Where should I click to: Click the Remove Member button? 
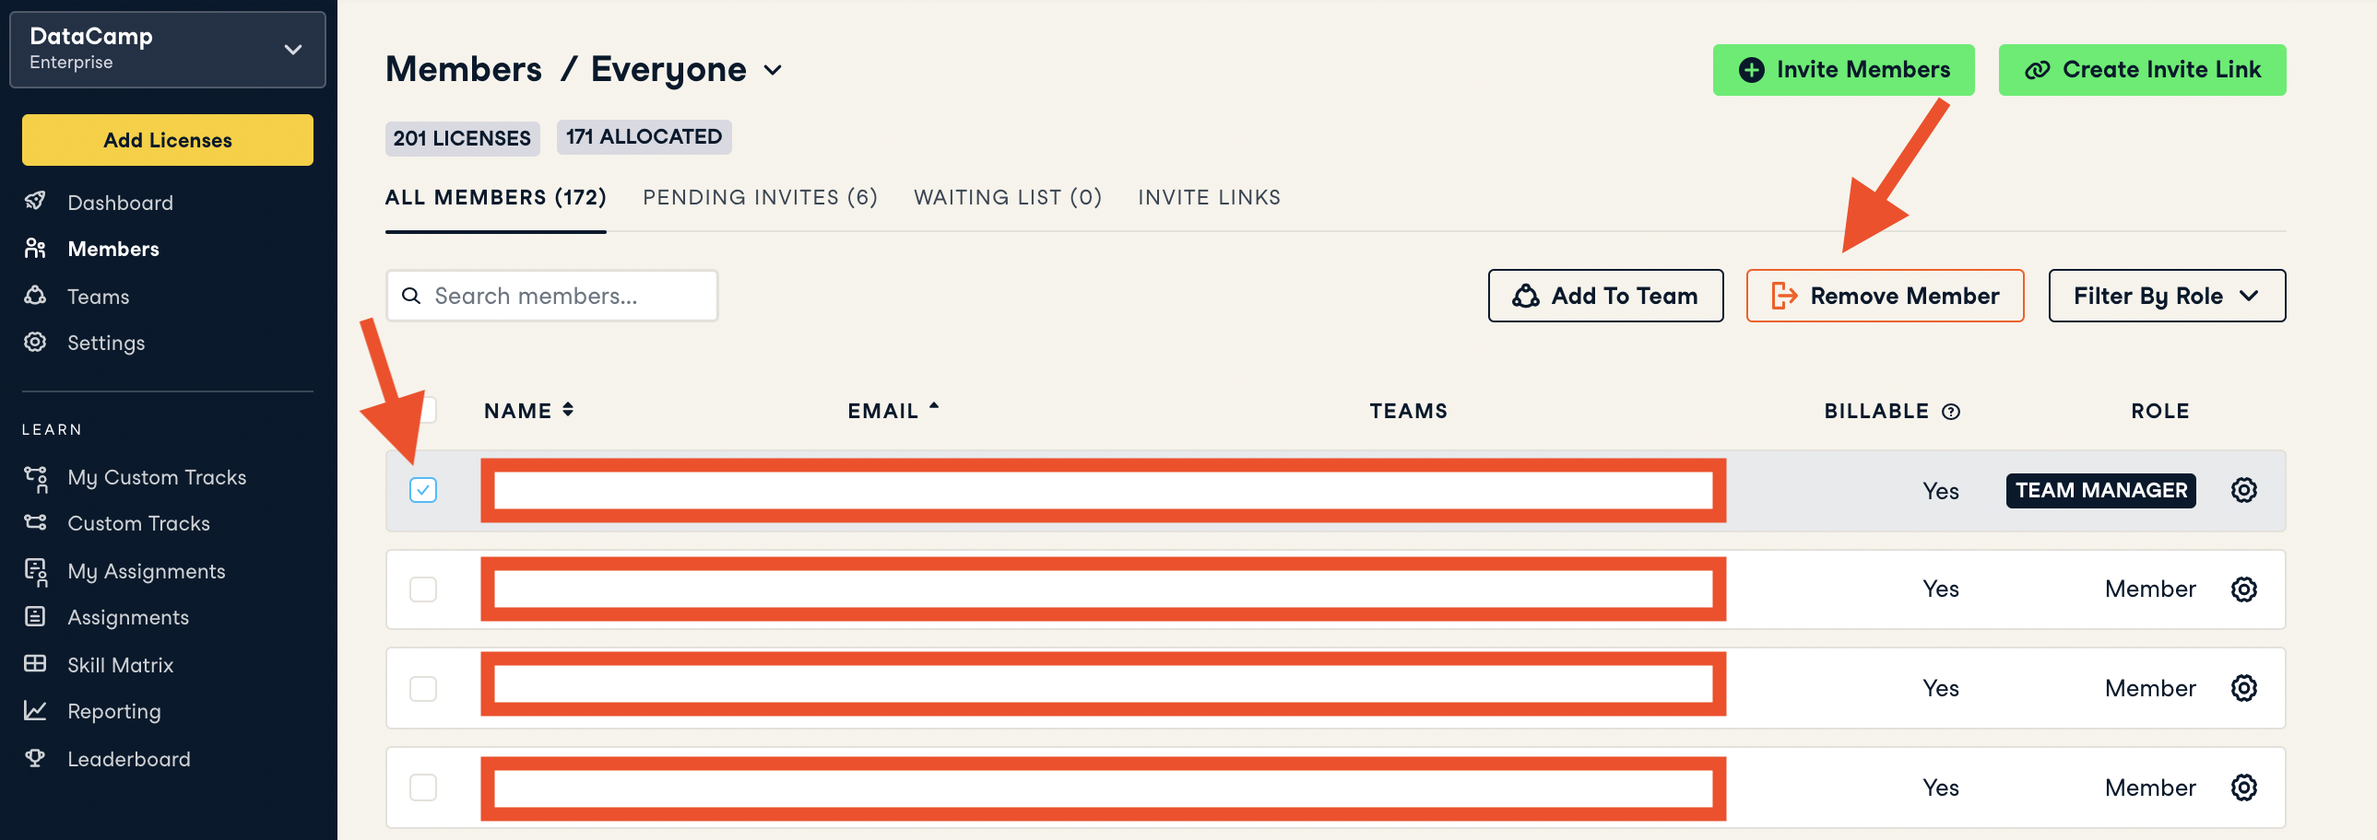[1885, 296]
